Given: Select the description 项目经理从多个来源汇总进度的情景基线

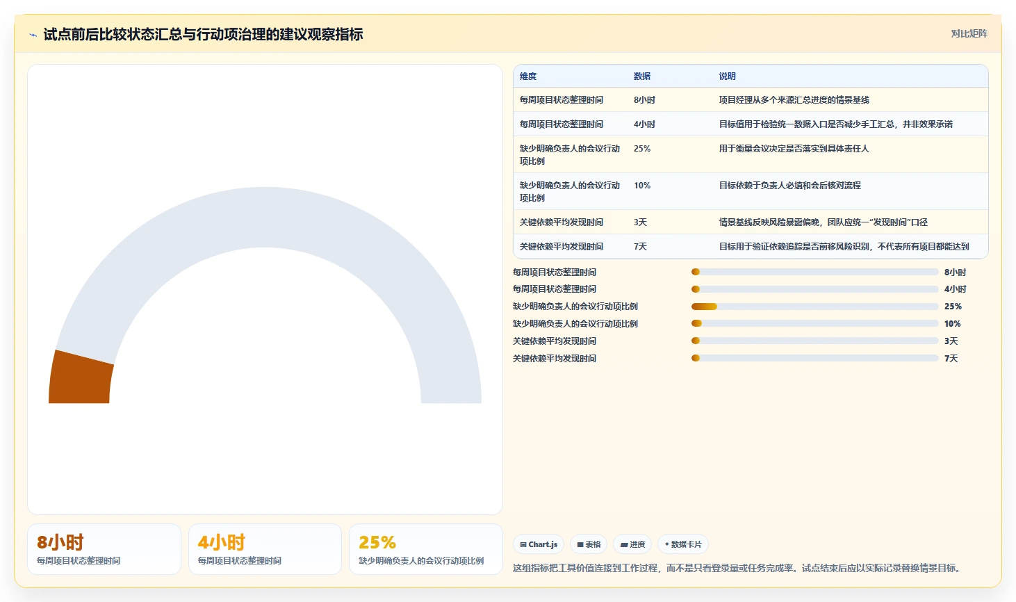Looking at the screenshot, I should (794, 100).
